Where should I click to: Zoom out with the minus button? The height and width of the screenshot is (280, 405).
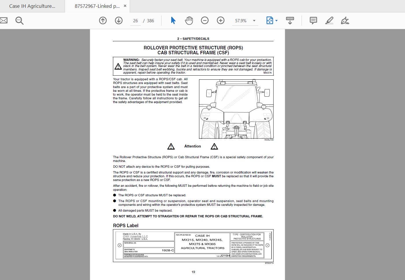click(205, 20)
